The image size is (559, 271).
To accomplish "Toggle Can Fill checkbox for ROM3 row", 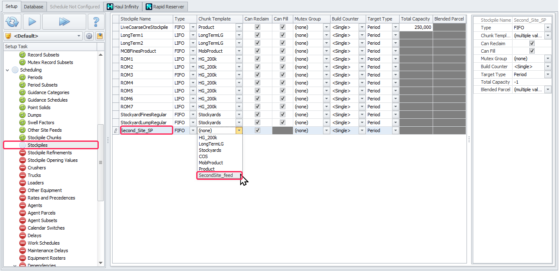I will [282, 75].
